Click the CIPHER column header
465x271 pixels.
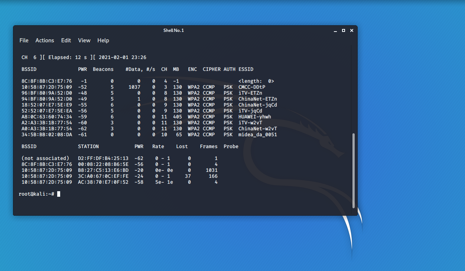(212, 69)
